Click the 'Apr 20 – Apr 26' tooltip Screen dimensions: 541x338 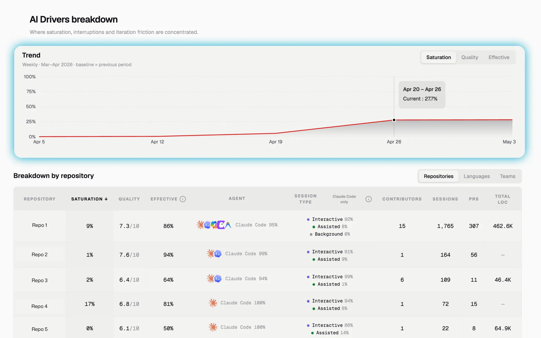[422, 95]
